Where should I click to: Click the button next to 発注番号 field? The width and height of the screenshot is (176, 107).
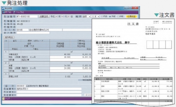44,17
